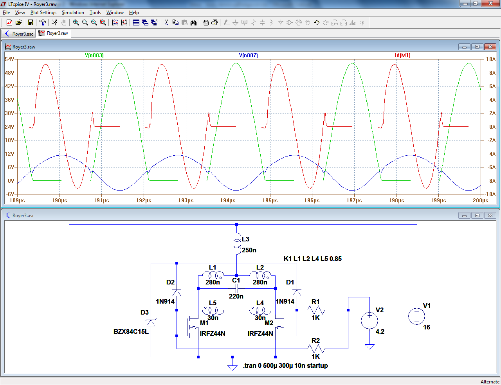Click the Open file folder icon
Viewport: 501px width, 385px height.
coord(18,23)
